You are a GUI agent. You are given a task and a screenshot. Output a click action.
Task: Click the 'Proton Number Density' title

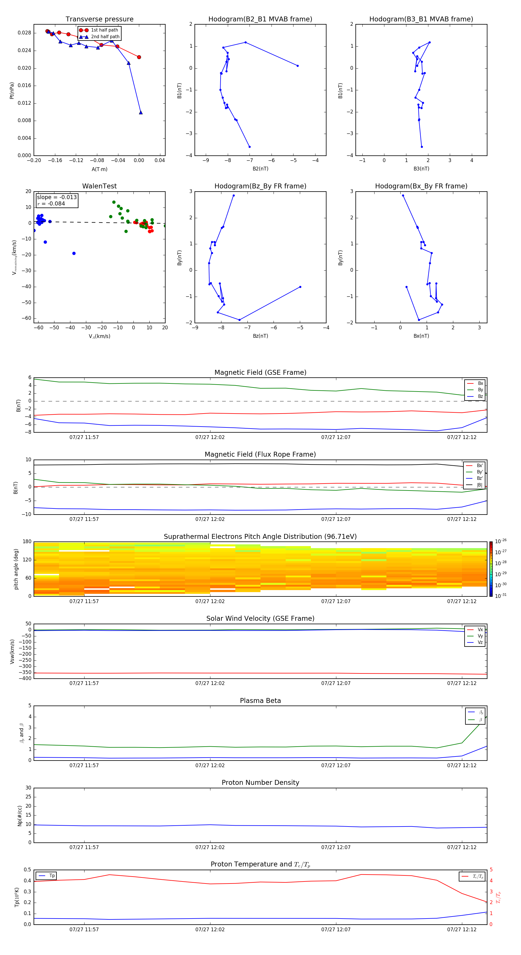coord(260,783)
